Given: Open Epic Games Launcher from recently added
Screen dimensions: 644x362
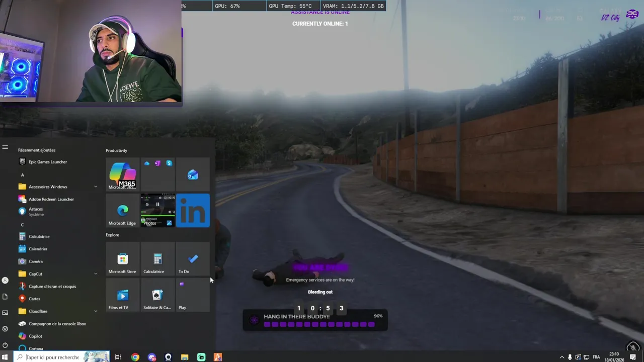Looking at the screenshot, I should point(48,162).
